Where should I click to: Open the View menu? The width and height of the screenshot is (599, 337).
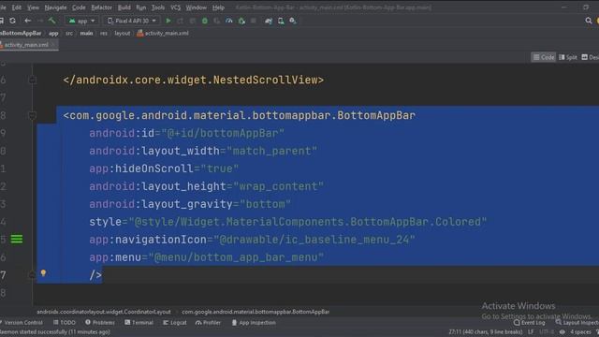point(33,7)
